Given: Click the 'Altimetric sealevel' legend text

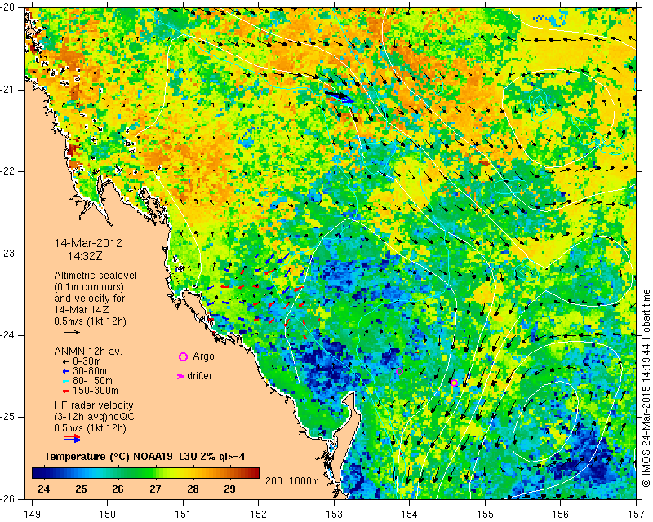Looking at the screenshot, I should pyautogui.click(x=96, y=276).
